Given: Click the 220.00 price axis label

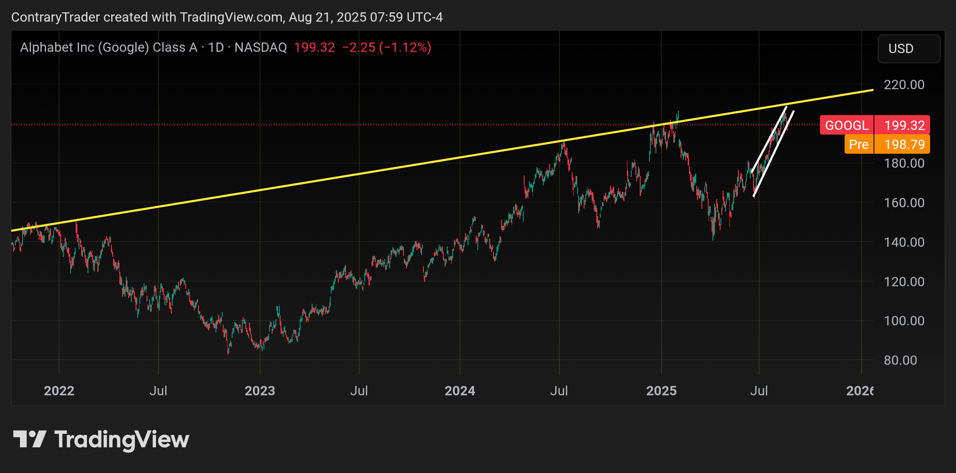Looking at the screenshot, I should pyautogui.click(x=904, y=84).
